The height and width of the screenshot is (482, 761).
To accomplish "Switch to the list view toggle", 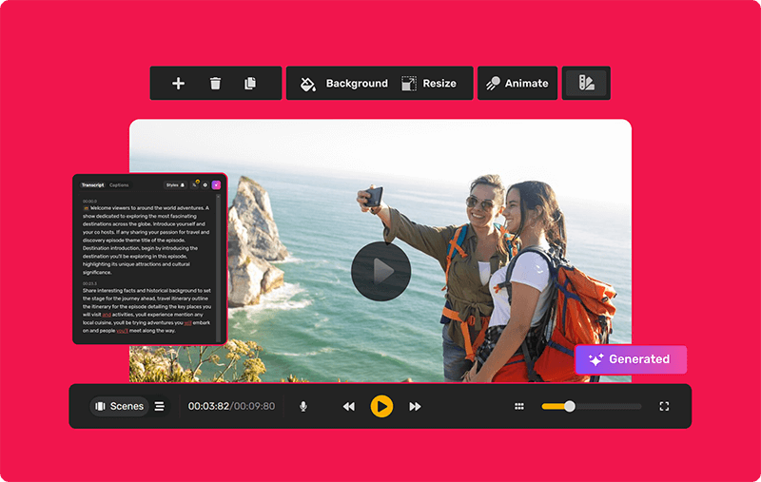I will [160, 406].
